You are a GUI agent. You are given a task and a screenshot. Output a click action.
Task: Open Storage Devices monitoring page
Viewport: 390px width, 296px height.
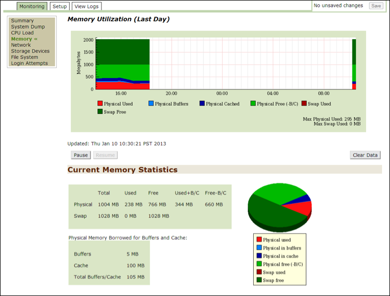pos(30,51)
